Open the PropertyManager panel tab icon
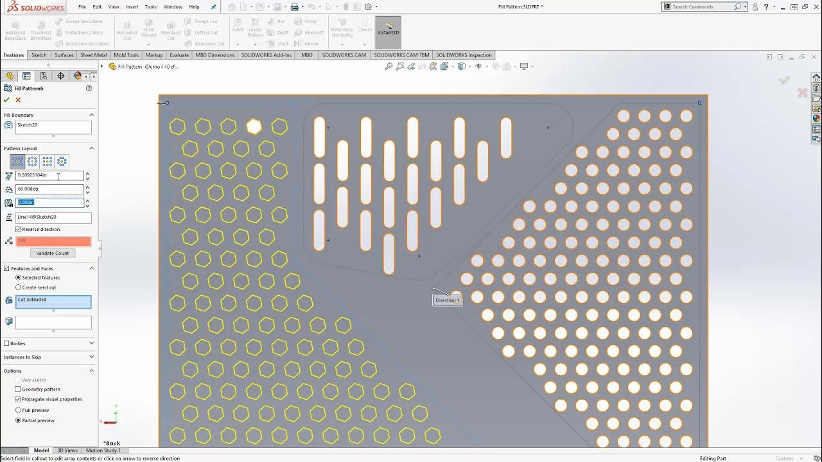Viewport: 822px width, 462px height. pos(26,76)
